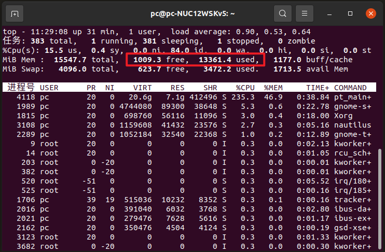Viewport: 385px width, 252px height.
Task: Click the 7.1g RES value
Action: point(175,97)
